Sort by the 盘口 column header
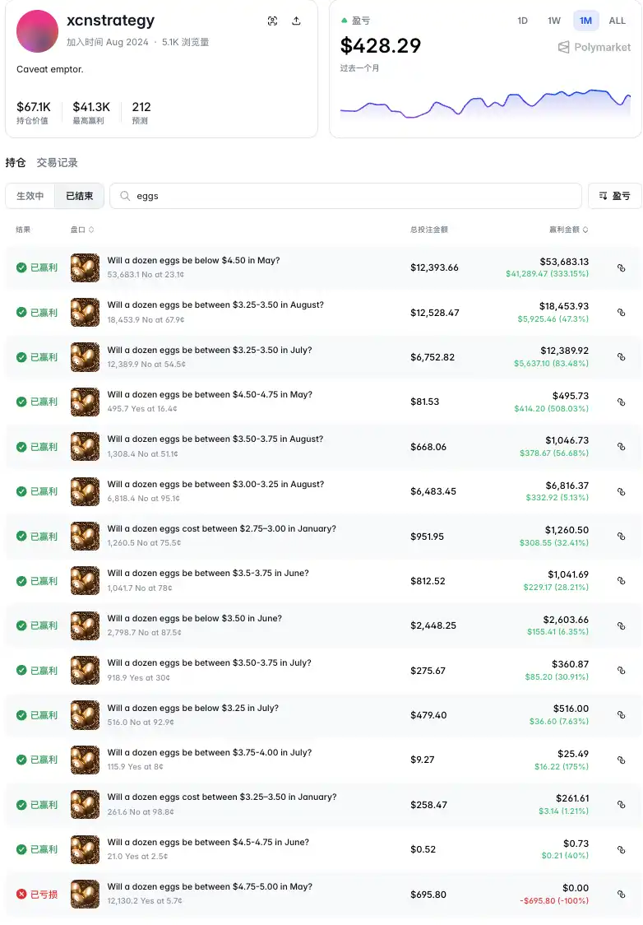The image size is (643, 925). (x=82, y=230)
